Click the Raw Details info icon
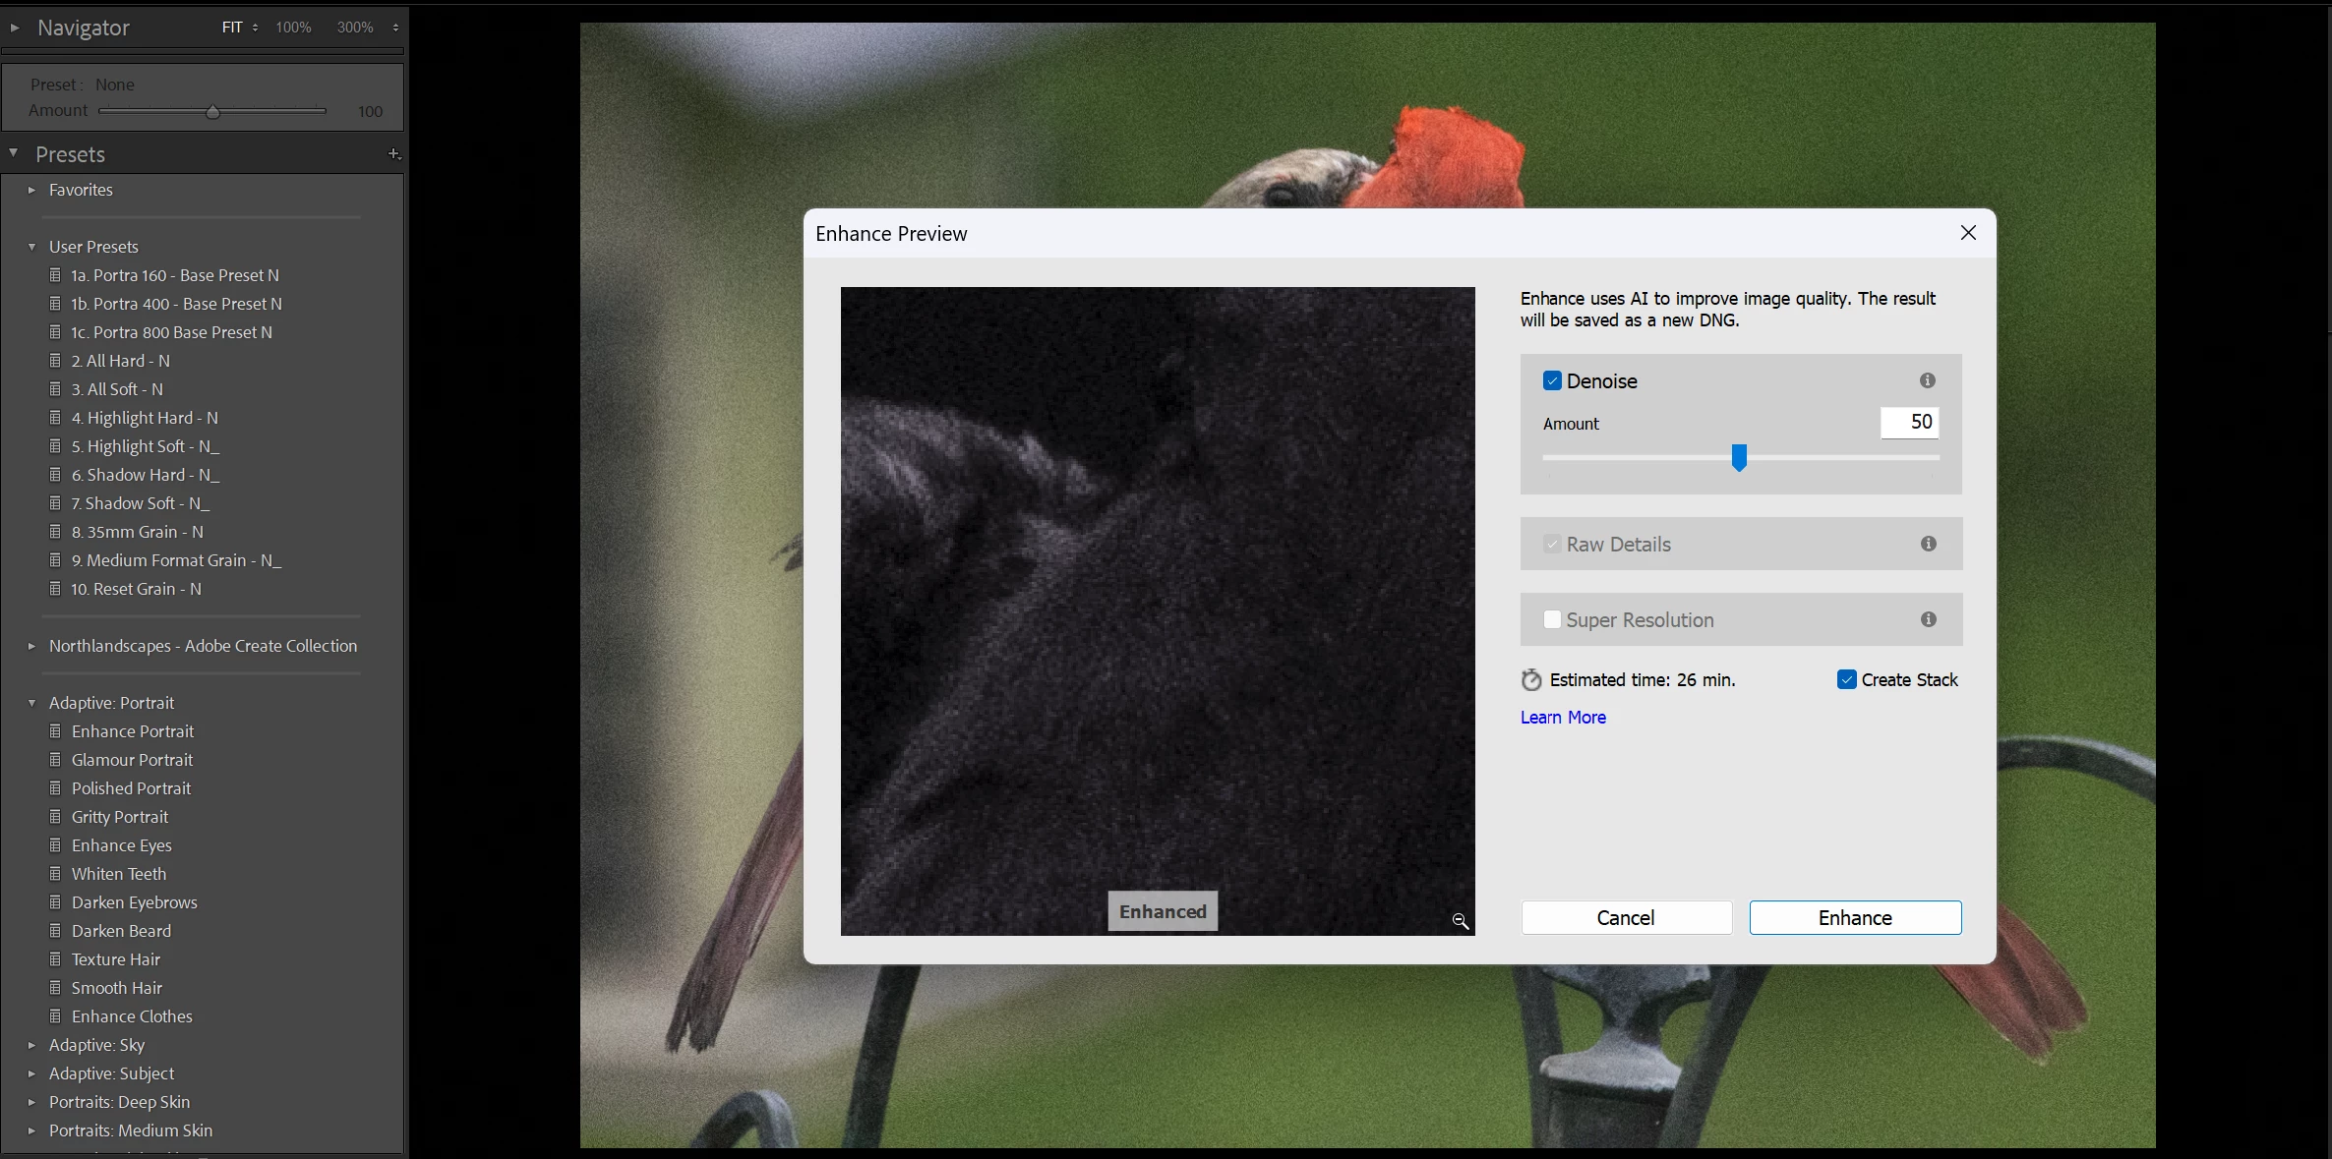Viewport: 2332px width, 1159px height. click(1928, 544)
